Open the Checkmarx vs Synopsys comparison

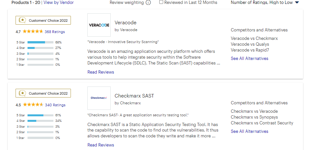click(254, 117)
